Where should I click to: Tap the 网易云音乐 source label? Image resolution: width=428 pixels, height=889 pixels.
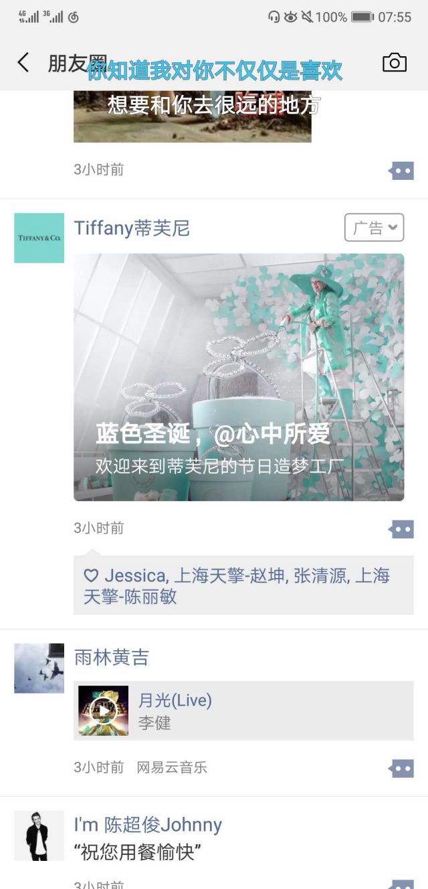click(x=172, y=767)
